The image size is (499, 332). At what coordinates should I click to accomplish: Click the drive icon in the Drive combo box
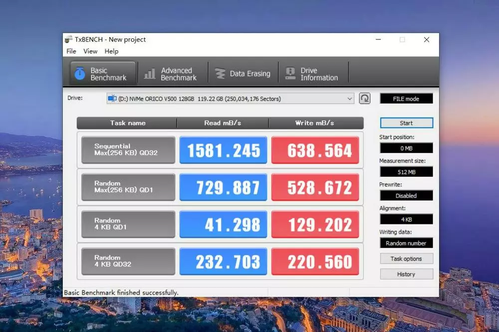(x=112, y=99)
